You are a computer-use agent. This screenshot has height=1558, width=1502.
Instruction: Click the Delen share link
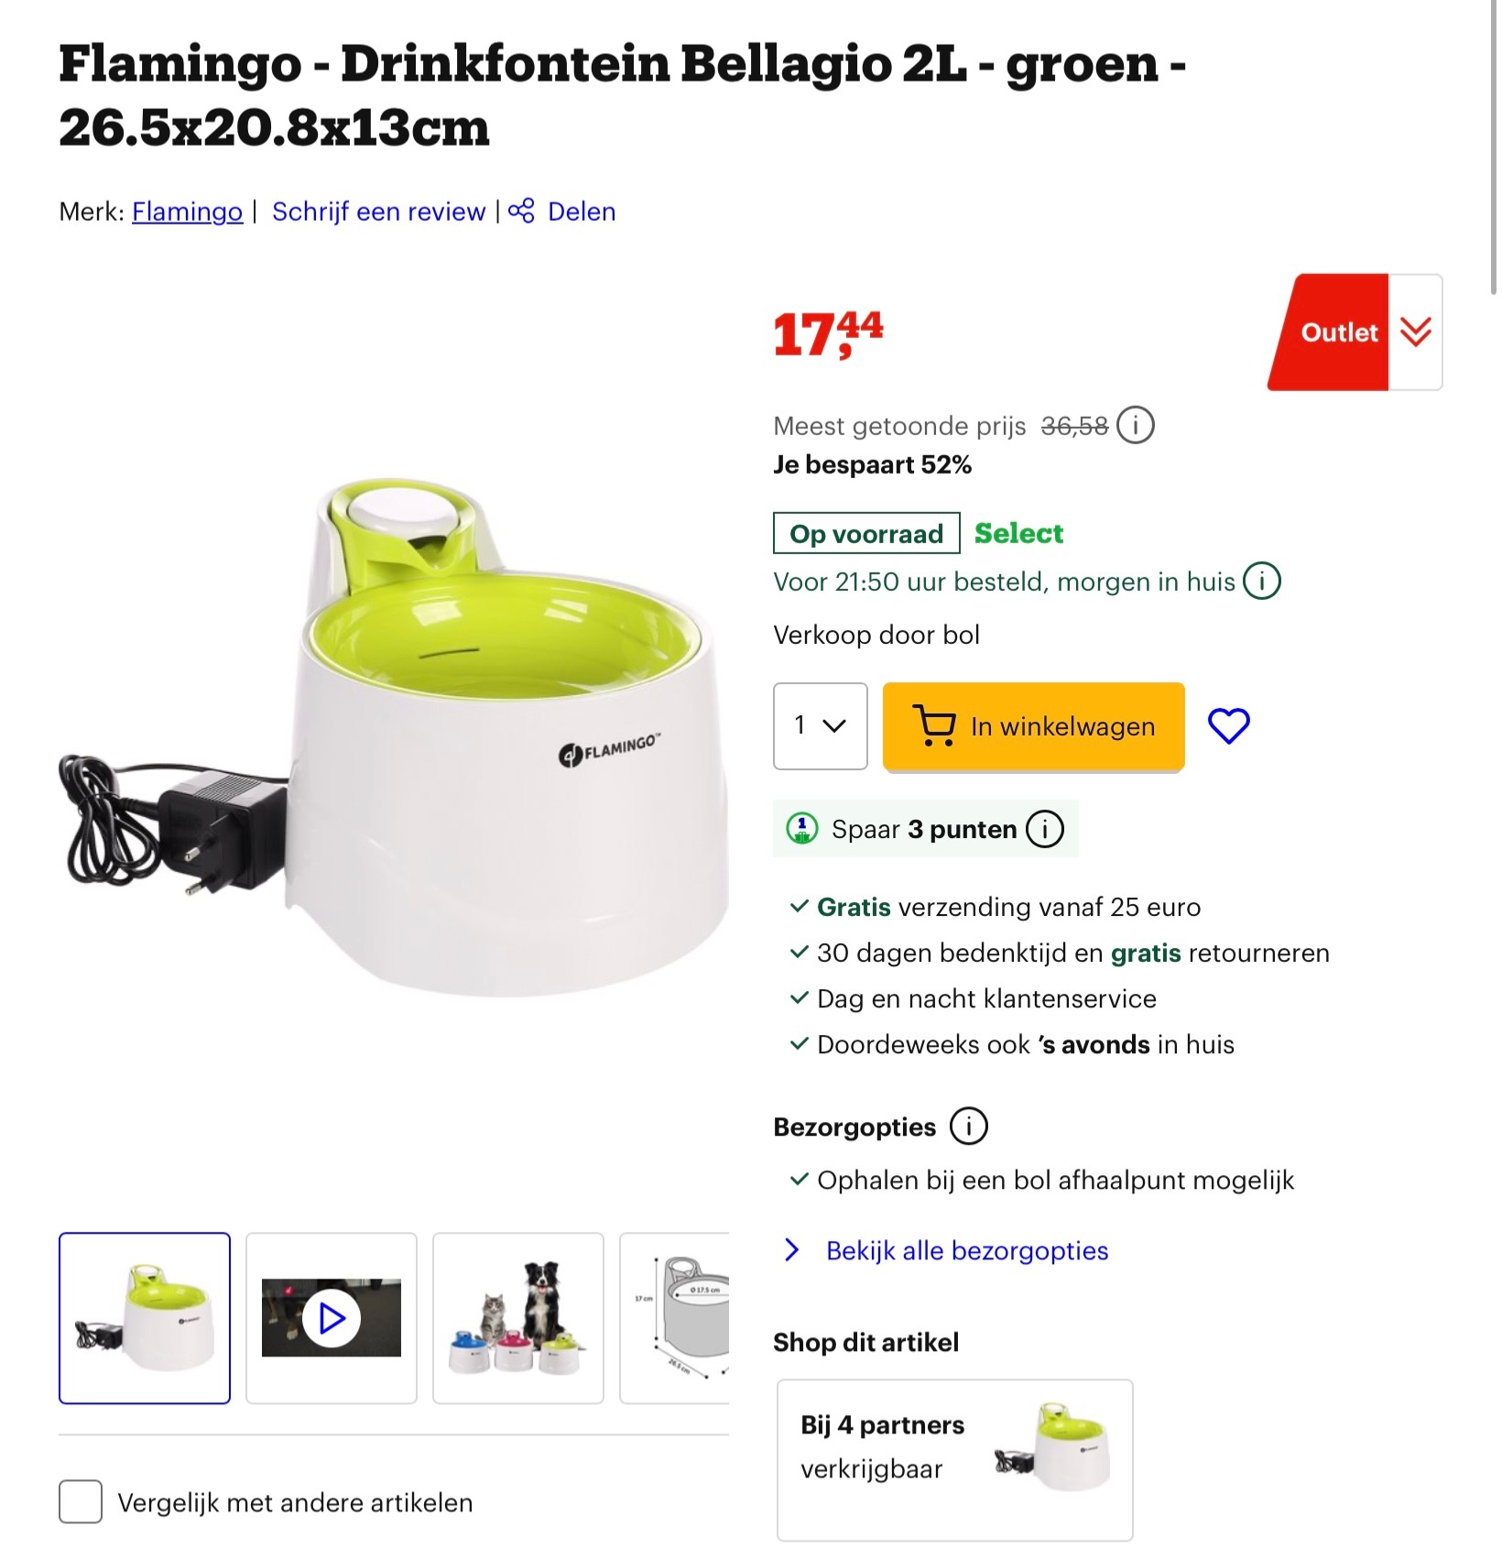[x=582, y=212]
